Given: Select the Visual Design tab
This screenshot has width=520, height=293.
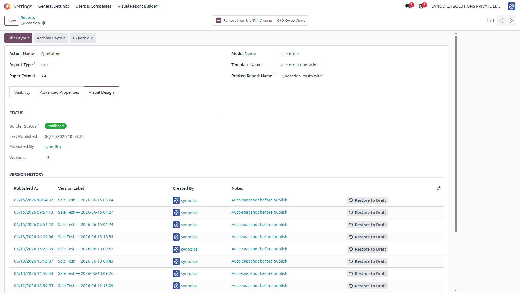Looking at the screenshot, I should pos(101,92).
